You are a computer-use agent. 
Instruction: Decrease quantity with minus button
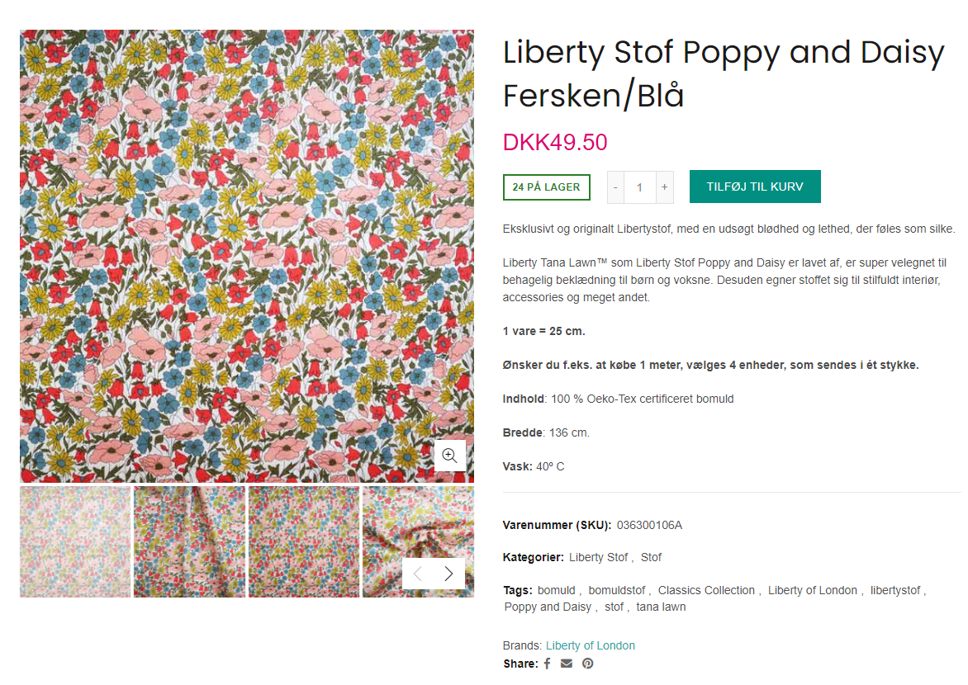coord(615,187)
